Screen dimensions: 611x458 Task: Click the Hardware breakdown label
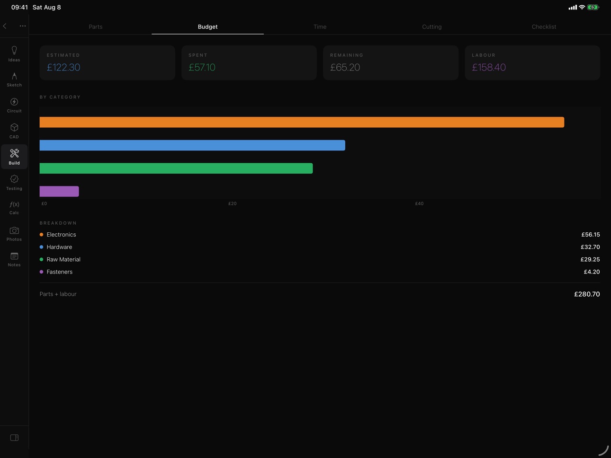point(59,247)
